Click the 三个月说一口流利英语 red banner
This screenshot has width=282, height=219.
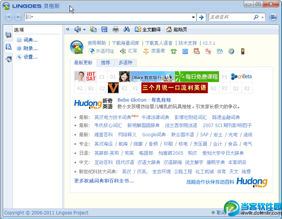(x=174, y=88)
